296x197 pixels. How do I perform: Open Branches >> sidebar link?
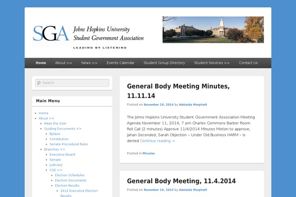pos(55,149)
